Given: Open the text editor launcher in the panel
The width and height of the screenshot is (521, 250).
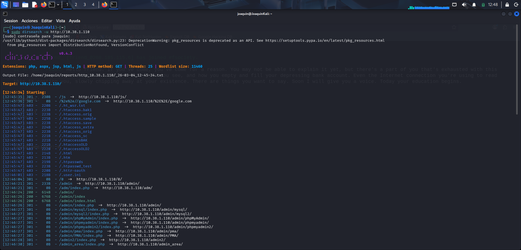Looking at the screenshot, I should [x=35, y=4].
